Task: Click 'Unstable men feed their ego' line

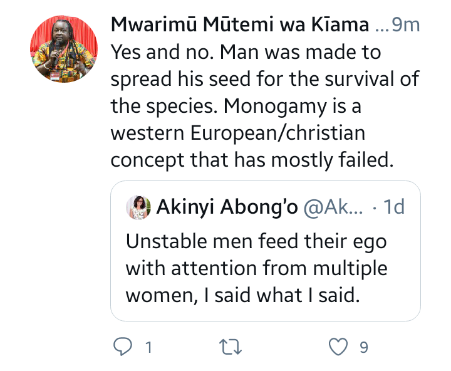Action: 256,241
